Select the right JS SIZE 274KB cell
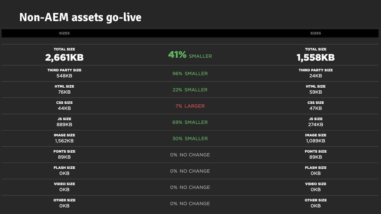This screenshot has height=214, width=381. 316,122
